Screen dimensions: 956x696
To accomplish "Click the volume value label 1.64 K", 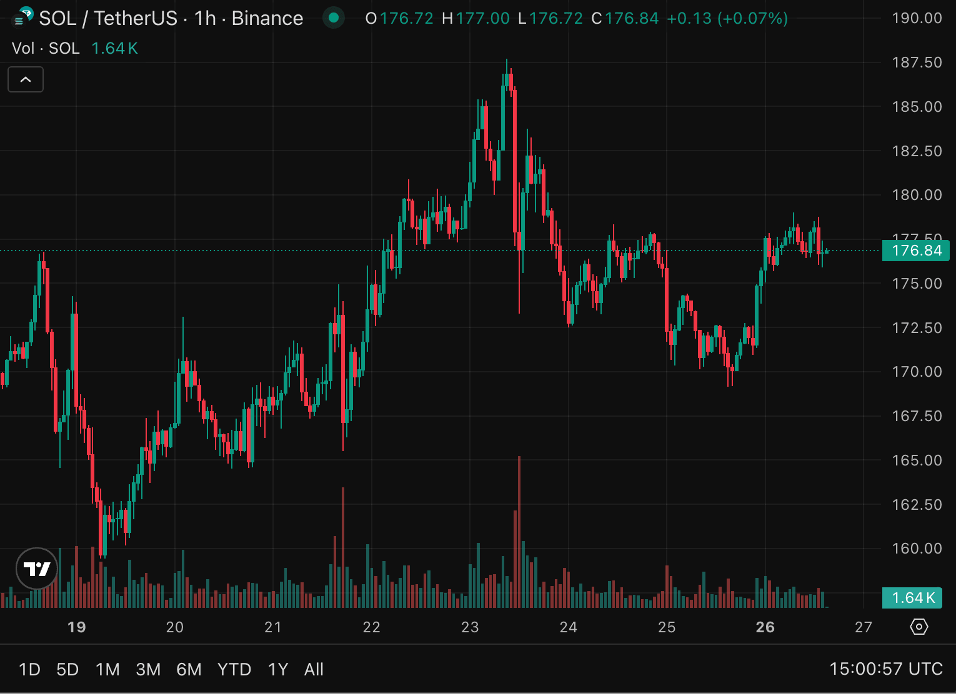I will [912, 598].
